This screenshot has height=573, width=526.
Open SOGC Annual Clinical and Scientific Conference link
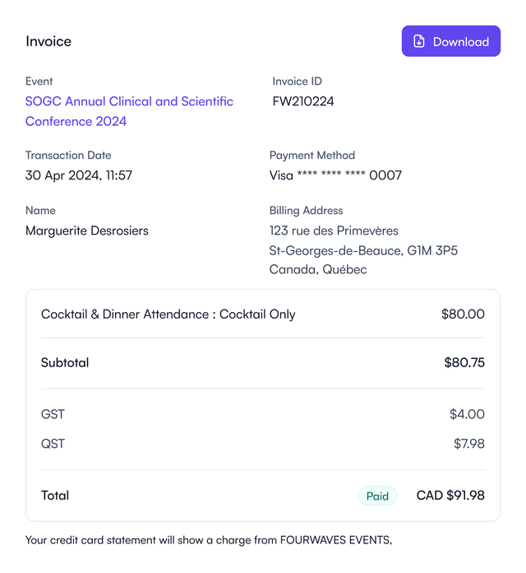(x=129, y=111)
